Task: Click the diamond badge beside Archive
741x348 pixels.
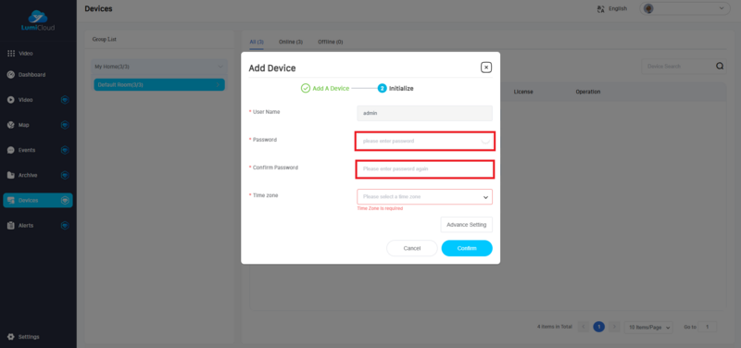Action: pos(65,175)
